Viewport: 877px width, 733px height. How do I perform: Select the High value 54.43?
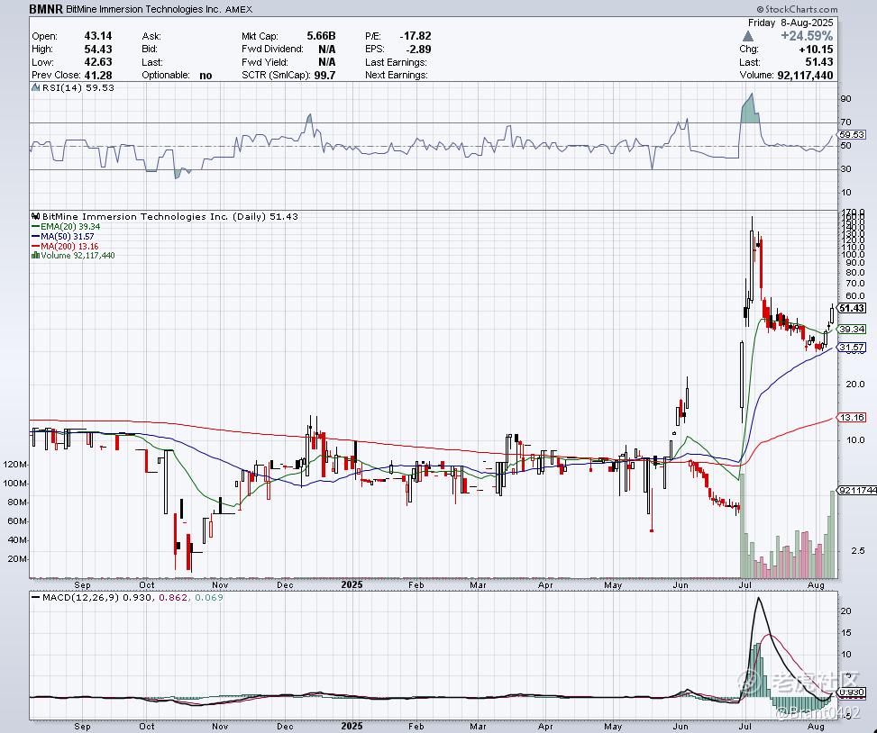[98, 50]
